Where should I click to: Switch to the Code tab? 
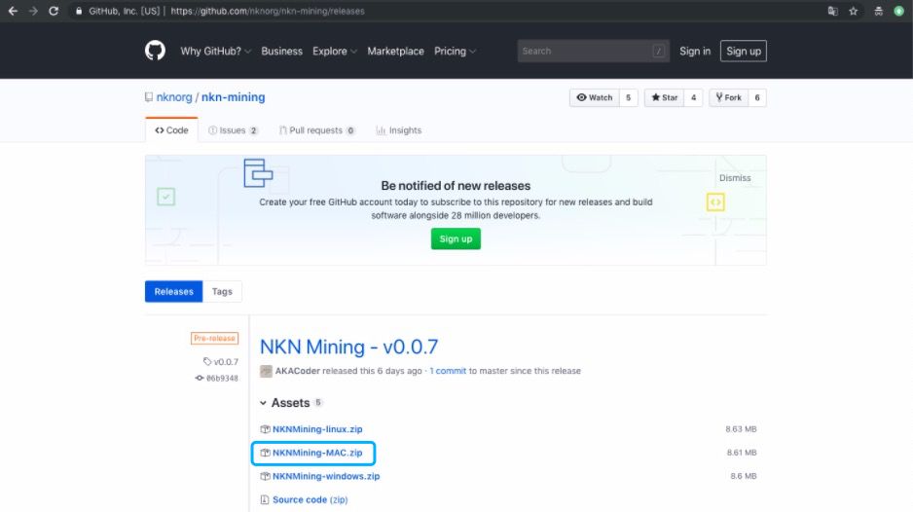(171, 130)
